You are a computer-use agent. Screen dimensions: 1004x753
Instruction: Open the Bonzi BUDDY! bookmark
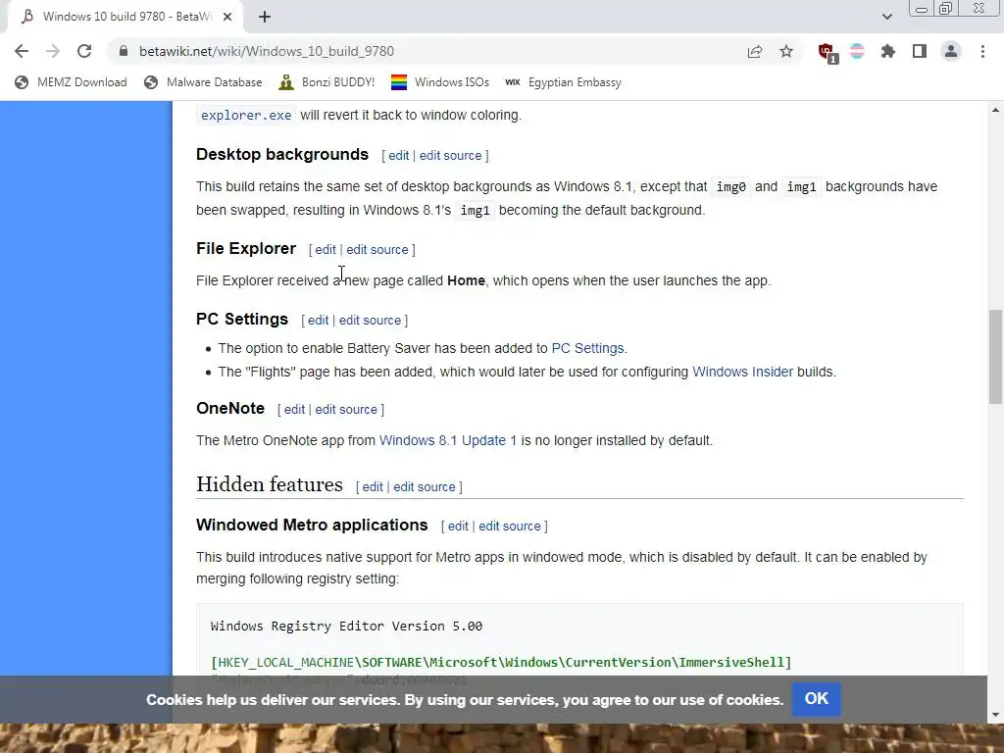326,82
